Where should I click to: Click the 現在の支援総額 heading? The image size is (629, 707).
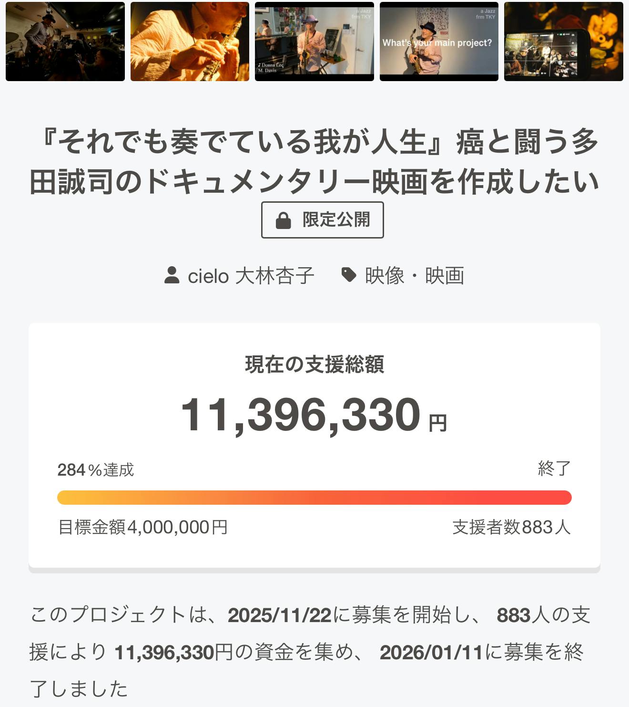pyautogui.click(x=314, y=364)
